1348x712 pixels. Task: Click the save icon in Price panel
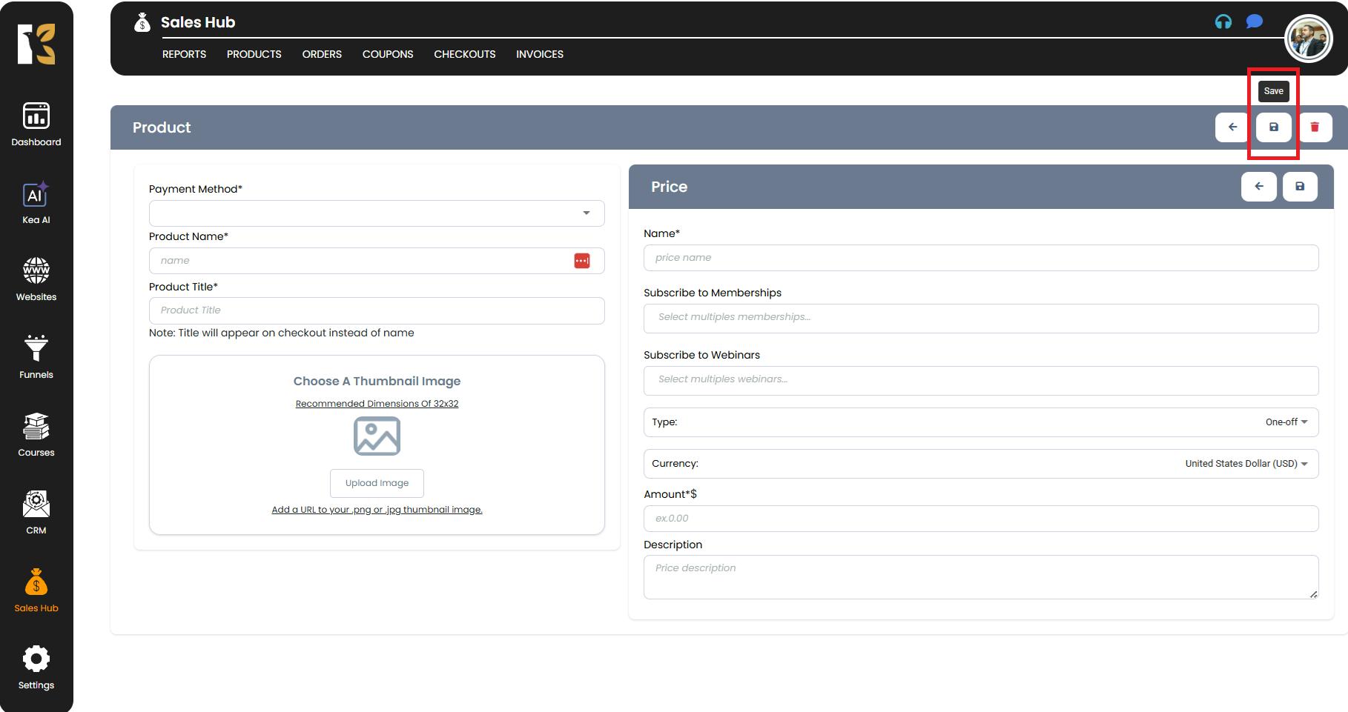coord(1299,187)
